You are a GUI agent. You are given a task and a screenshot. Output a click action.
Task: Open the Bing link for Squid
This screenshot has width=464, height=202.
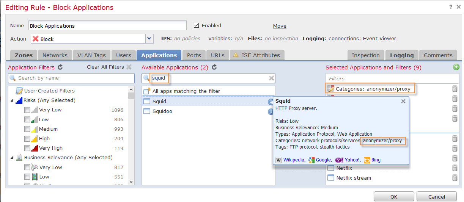tap(376, 160)
